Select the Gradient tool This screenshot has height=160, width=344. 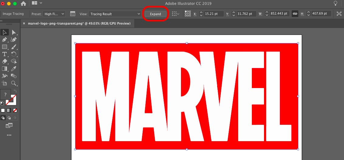5,69
